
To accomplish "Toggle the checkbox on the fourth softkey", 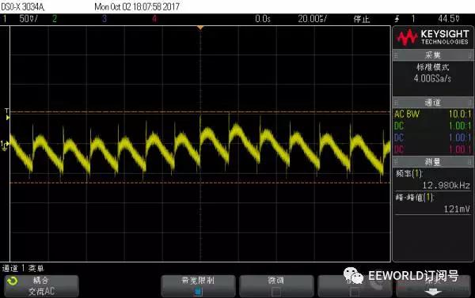I will [354, 292].
